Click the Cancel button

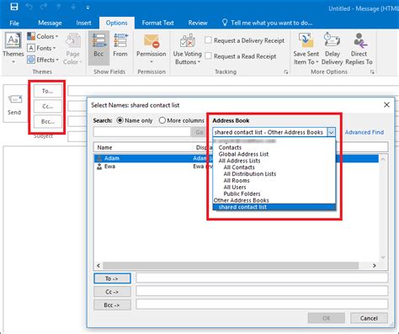[369, 318]
